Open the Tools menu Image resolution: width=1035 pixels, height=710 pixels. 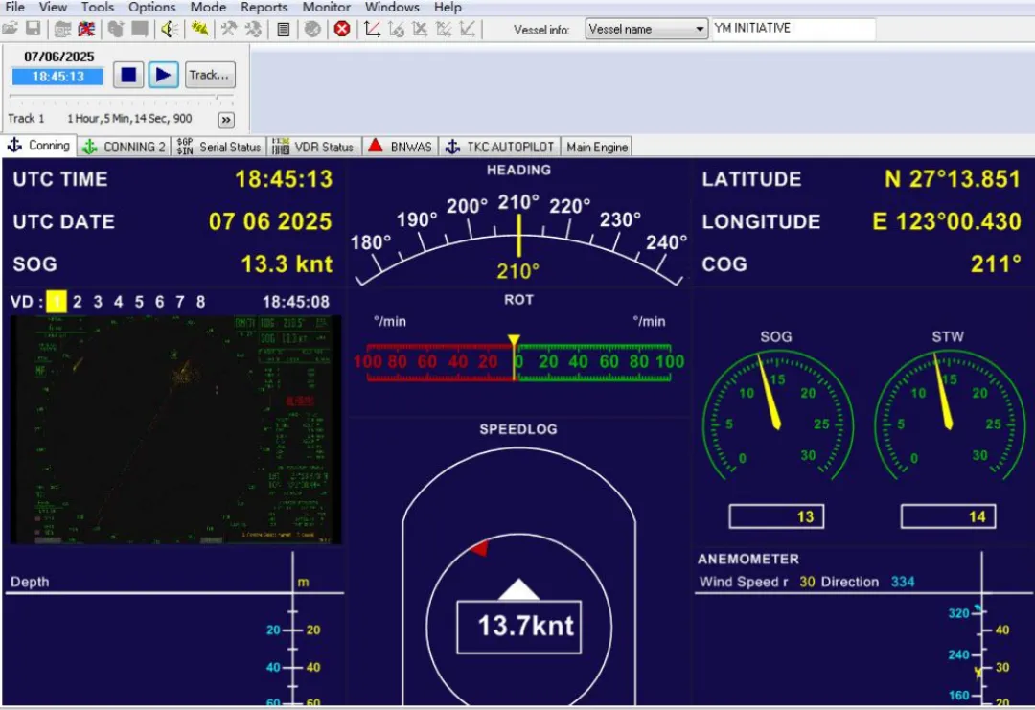pos(98,8)
